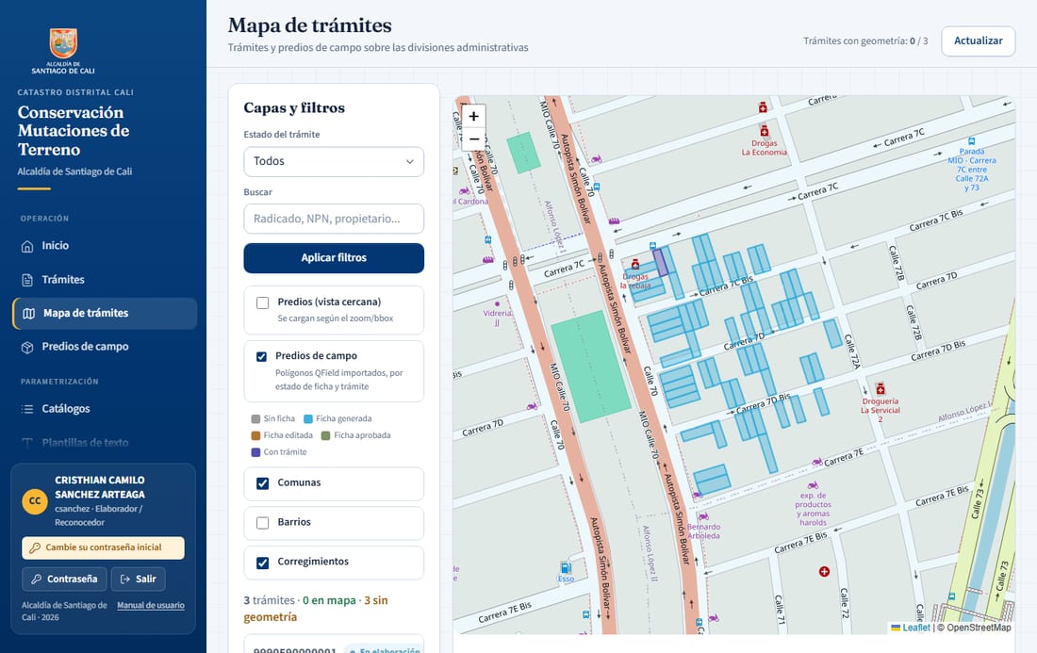Click the Con trámite purple legend swatch
The image size is (1037, 653).
coord(255,452)
